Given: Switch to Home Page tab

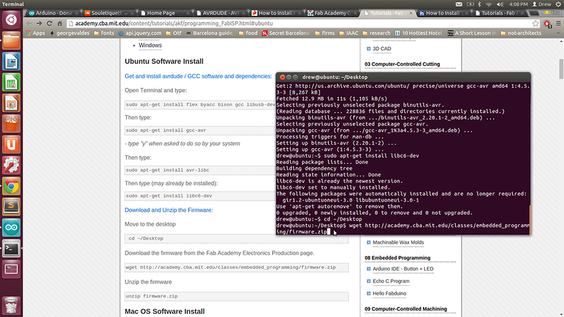Looking at the screenshot, I should point(164,13).
